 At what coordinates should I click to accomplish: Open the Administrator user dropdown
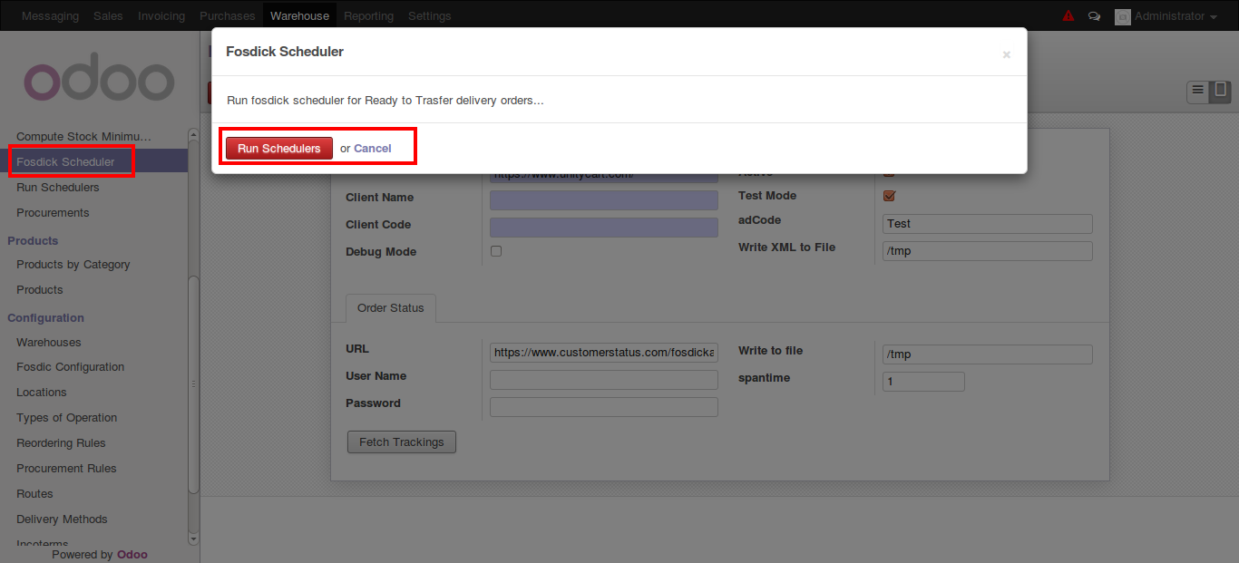click(1166, 16)
